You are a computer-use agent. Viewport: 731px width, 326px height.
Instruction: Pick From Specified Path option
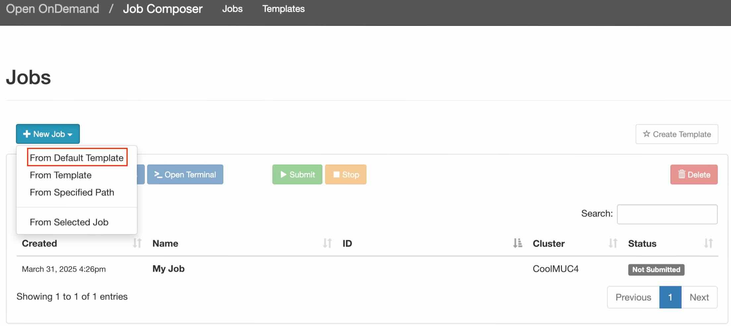(72, 192)
